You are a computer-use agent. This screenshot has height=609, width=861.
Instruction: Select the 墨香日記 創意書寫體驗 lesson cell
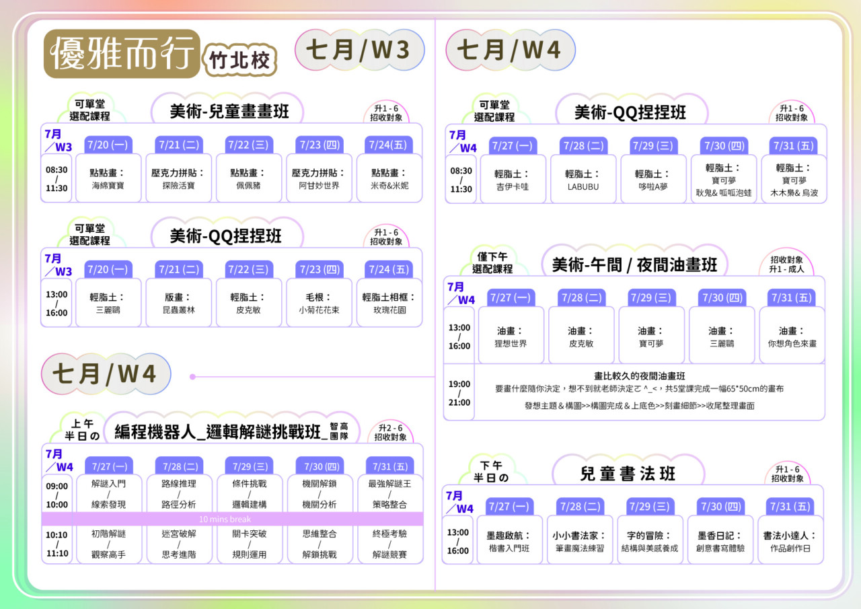coord(720,541)
